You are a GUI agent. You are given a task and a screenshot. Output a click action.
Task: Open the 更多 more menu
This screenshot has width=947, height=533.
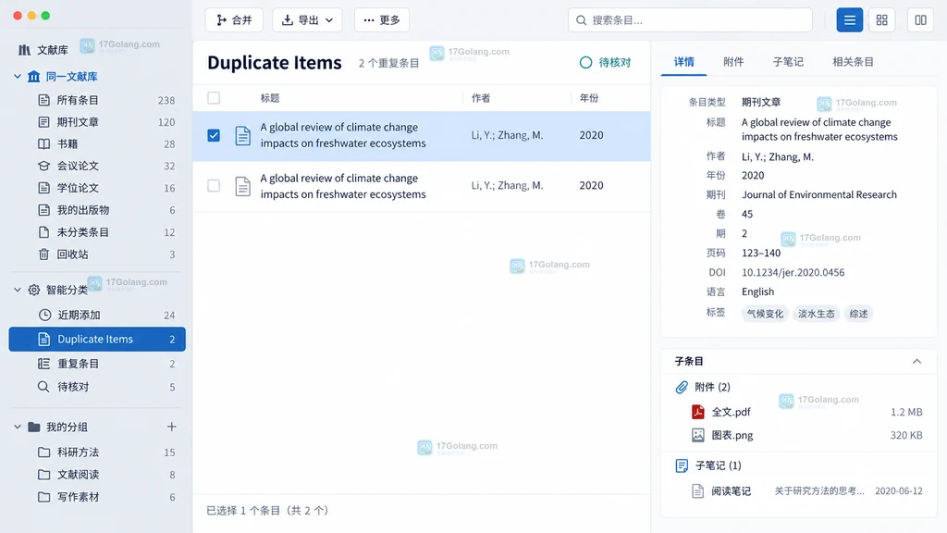pos(381,20)
